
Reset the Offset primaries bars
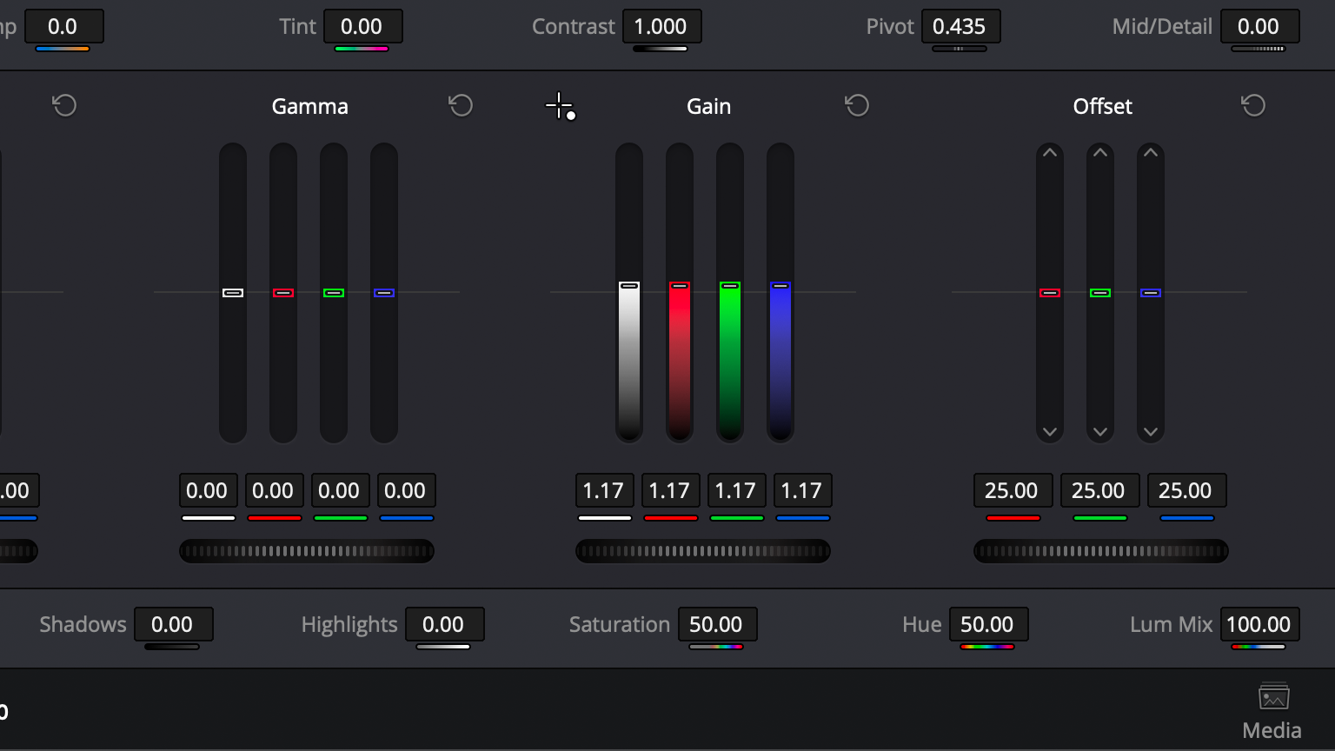click(x=1253, y=106)
